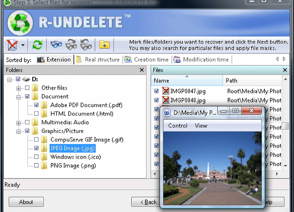Sort files by Real structure
This screenshot has width=294, height=212.
click(x=98, y=59)
